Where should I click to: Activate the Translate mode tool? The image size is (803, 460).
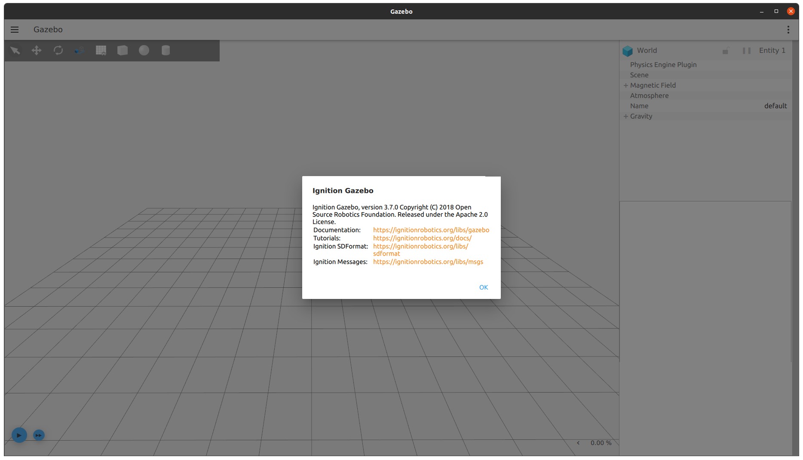coord(37,51)
